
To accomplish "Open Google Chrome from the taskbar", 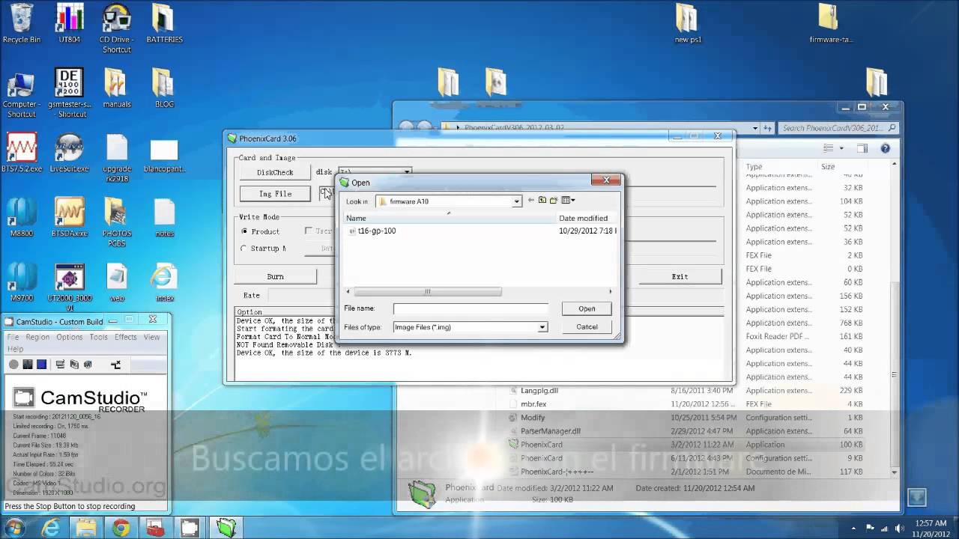I will pos(121,528).
